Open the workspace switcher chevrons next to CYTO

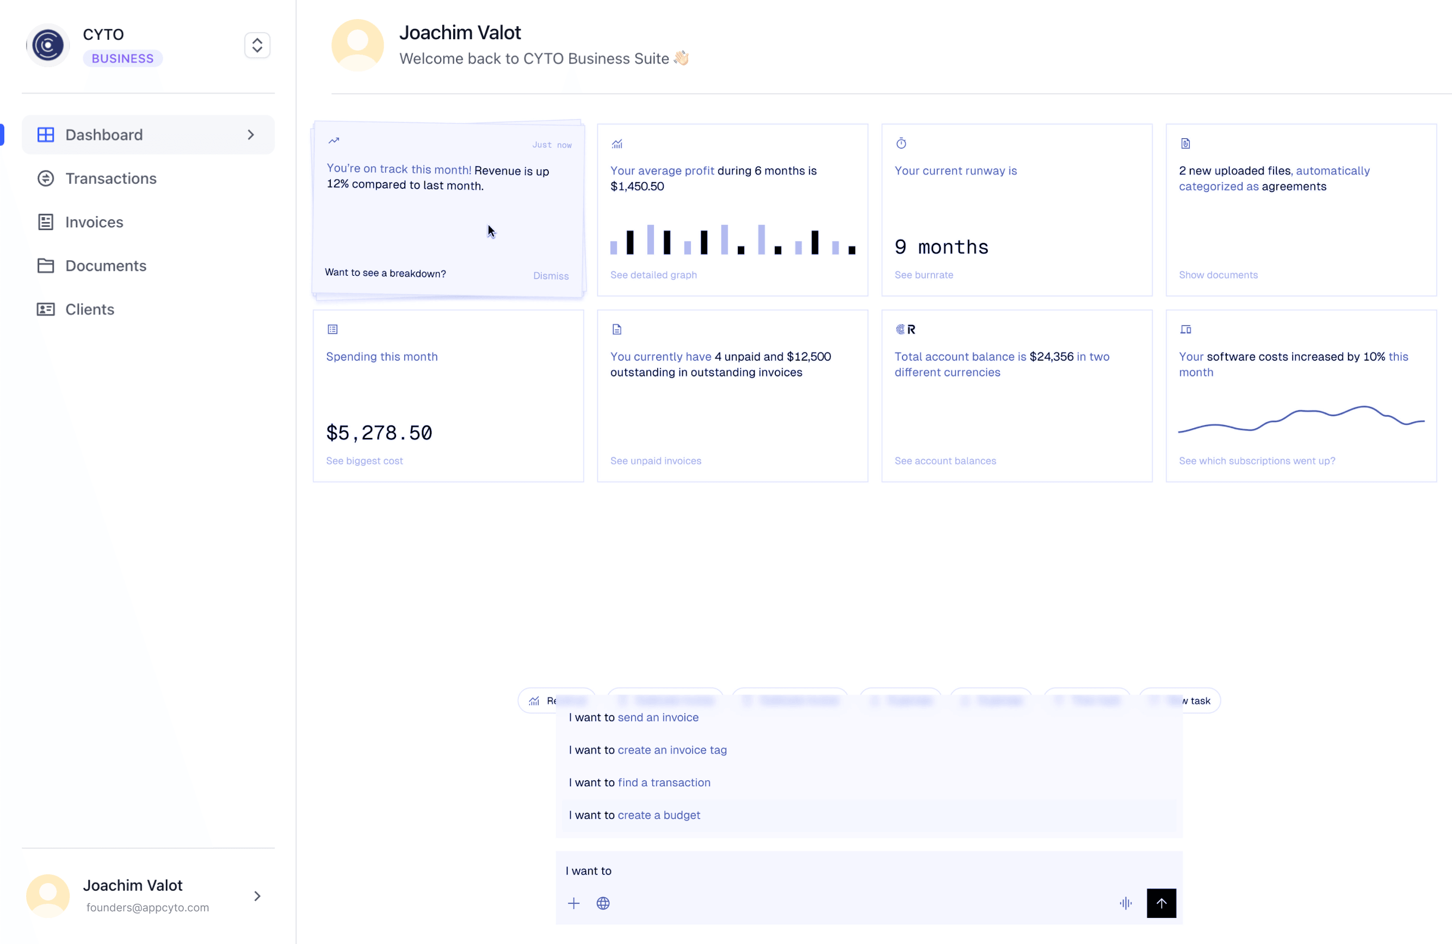pos(257,45)
